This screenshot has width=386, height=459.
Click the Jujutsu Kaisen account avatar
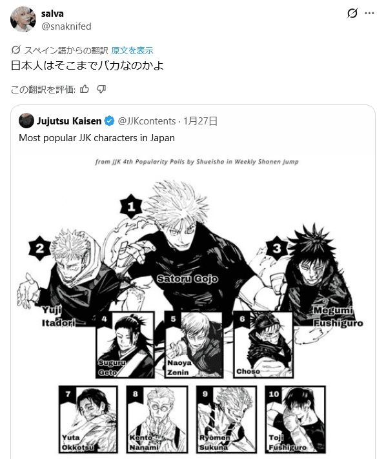[26, 121]
